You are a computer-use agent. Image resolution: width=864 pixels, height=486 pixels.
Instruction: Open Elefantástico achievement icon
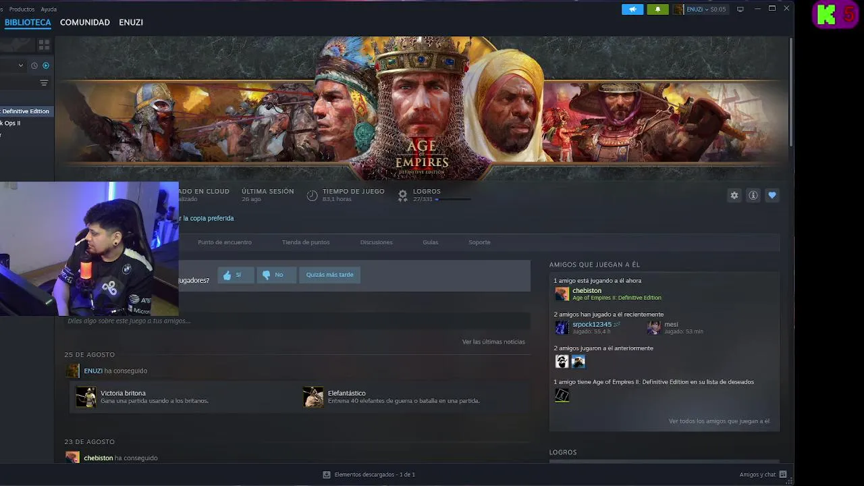click(313, 397)
